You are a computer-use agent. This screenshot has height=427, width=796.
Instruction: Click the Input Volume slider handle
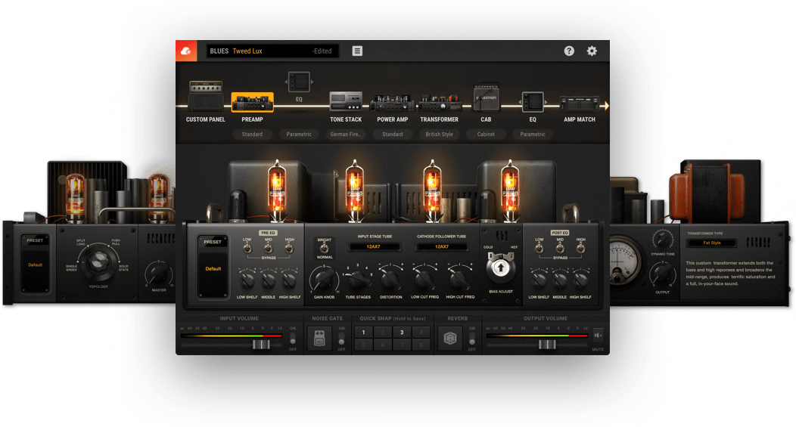(261, 345)
